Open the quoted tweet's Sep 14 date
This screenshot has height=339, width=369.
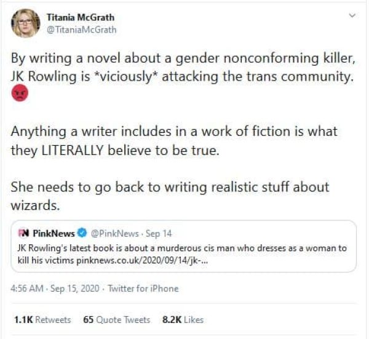click(154, 234)
